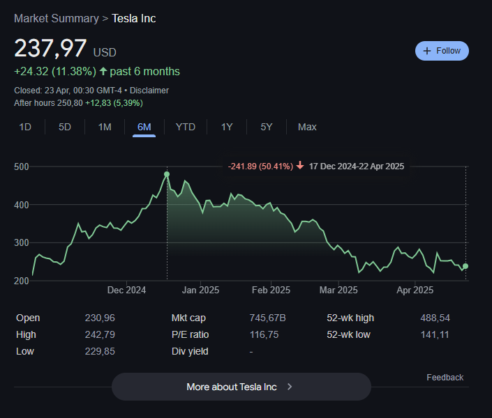Click the Dec 2024 axis label
492x418 pixels.
[126, 290]
